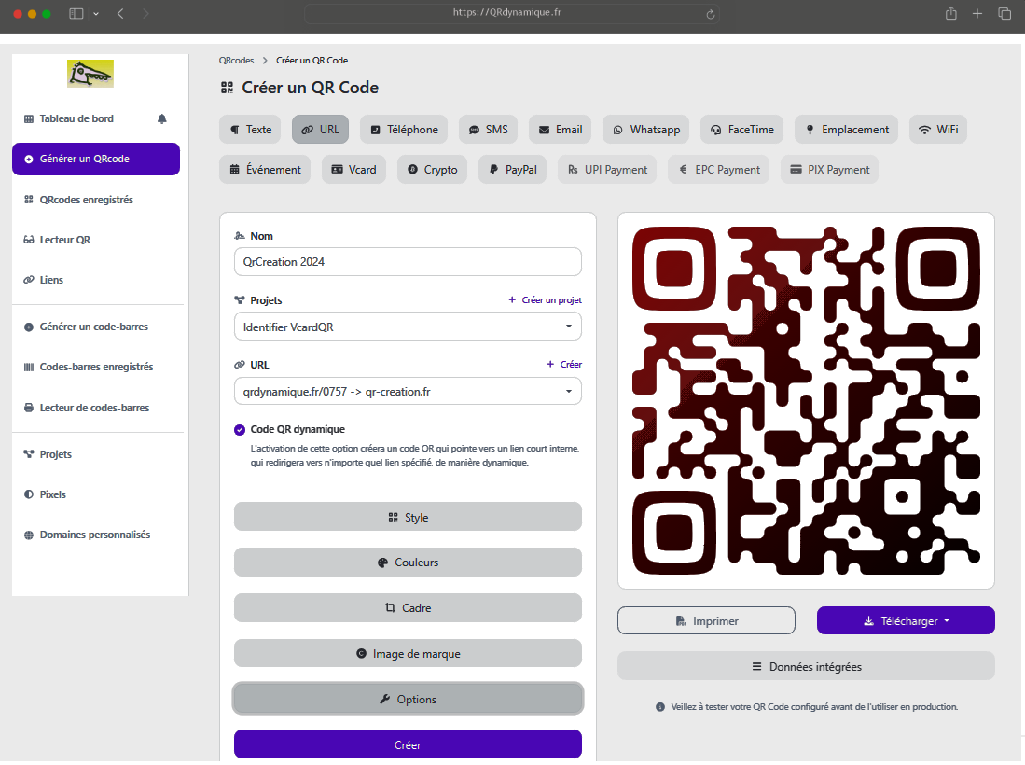
Task: Toggle the browser sidebar icon
Action: (x=76, y=14)
